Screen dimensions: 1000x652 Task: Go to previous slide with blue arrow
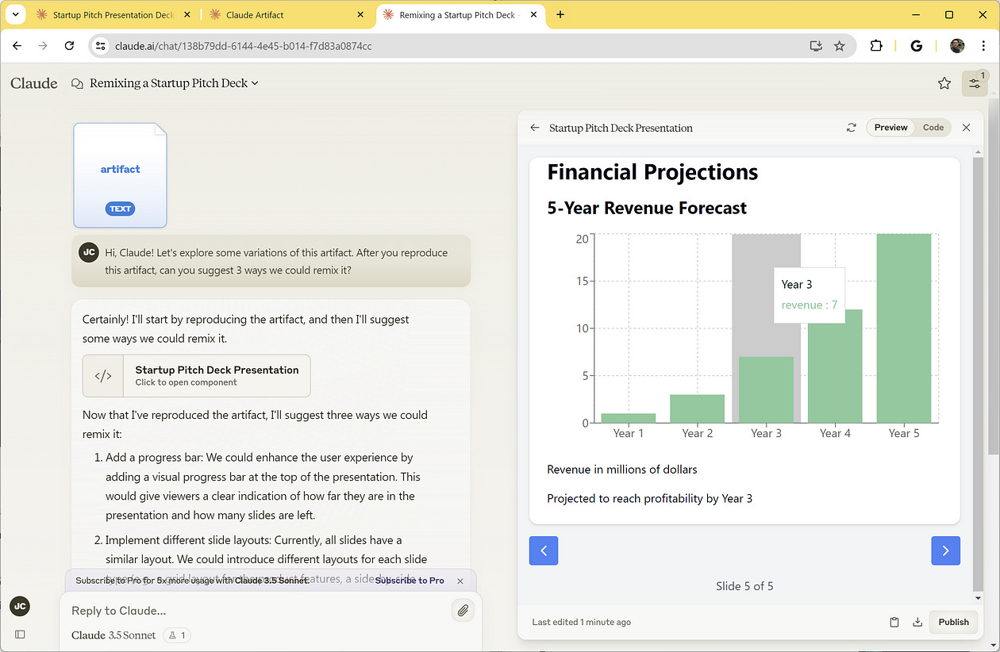pos(543,550)
